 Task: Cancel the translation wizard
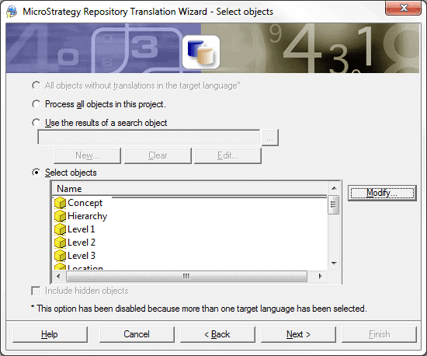(137, 334)
